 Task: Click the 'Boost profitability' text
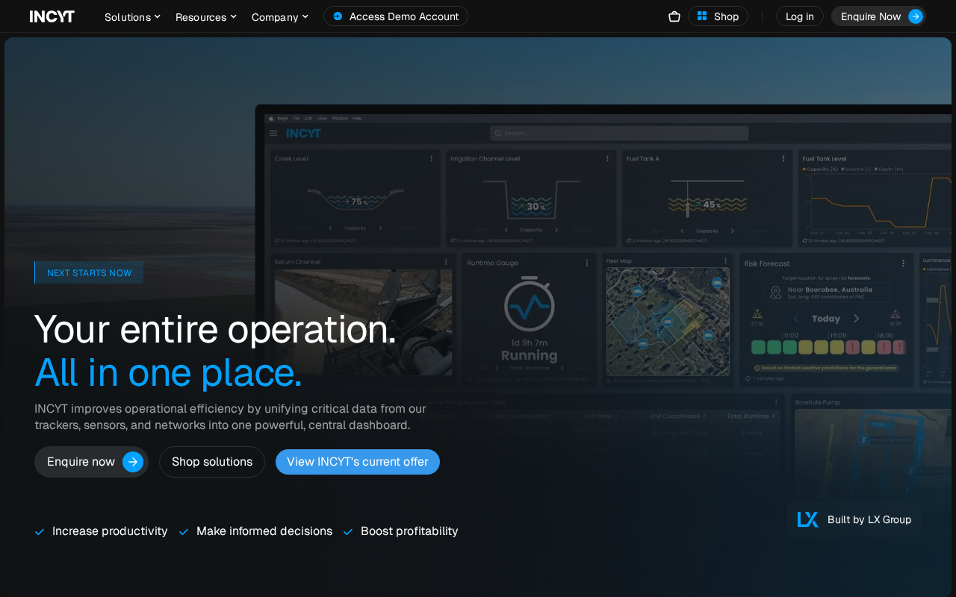pyautogui.click(x=409, y=531)
